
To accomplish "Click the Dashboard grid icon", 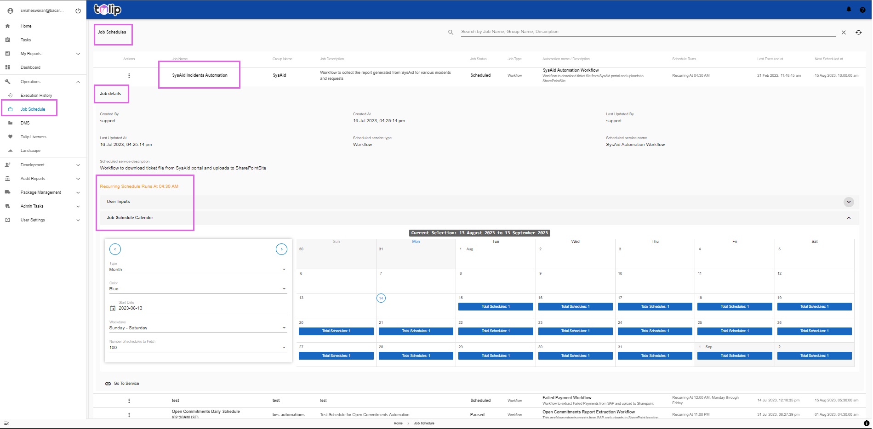I will pyautogui.click(x=7, y=68).
